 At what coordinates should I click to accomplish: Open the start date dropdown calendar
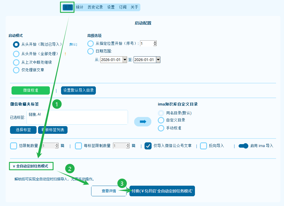tap(125, 60)
